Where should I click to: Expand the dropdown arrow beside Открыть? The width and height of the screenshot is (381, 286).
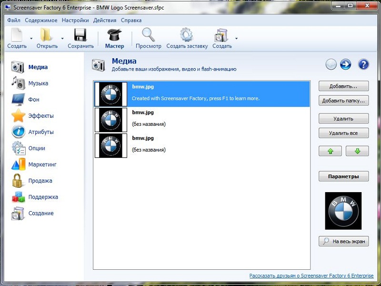coord(62,39)
